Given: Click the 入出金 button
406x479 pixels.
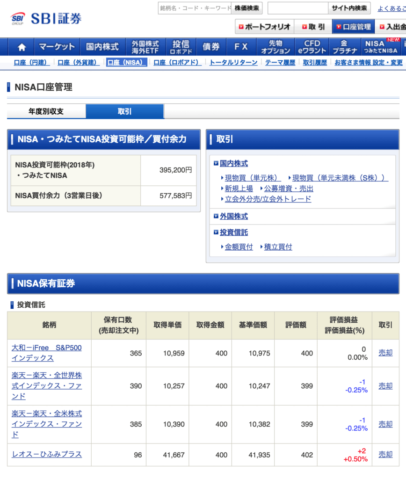Looking at the screenshot, I should point(391,27).
